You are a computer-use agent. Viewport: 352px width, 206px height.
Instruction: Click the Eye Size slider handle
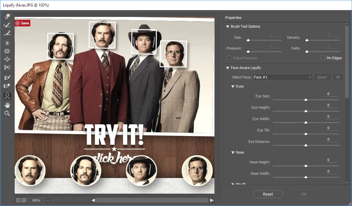pos(306,100)
